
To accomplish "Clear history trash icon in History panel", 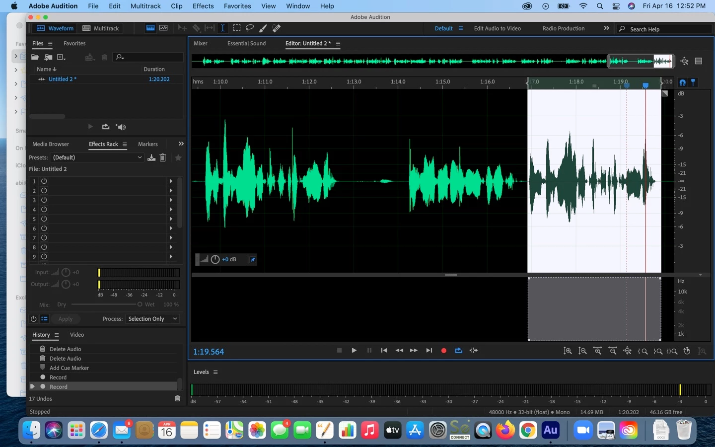I will point(177,398).
